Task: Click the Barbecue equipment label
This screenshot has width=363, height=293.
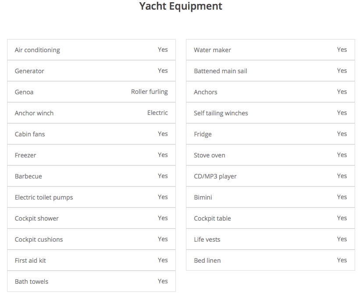Action: click(x=28, y=176)
